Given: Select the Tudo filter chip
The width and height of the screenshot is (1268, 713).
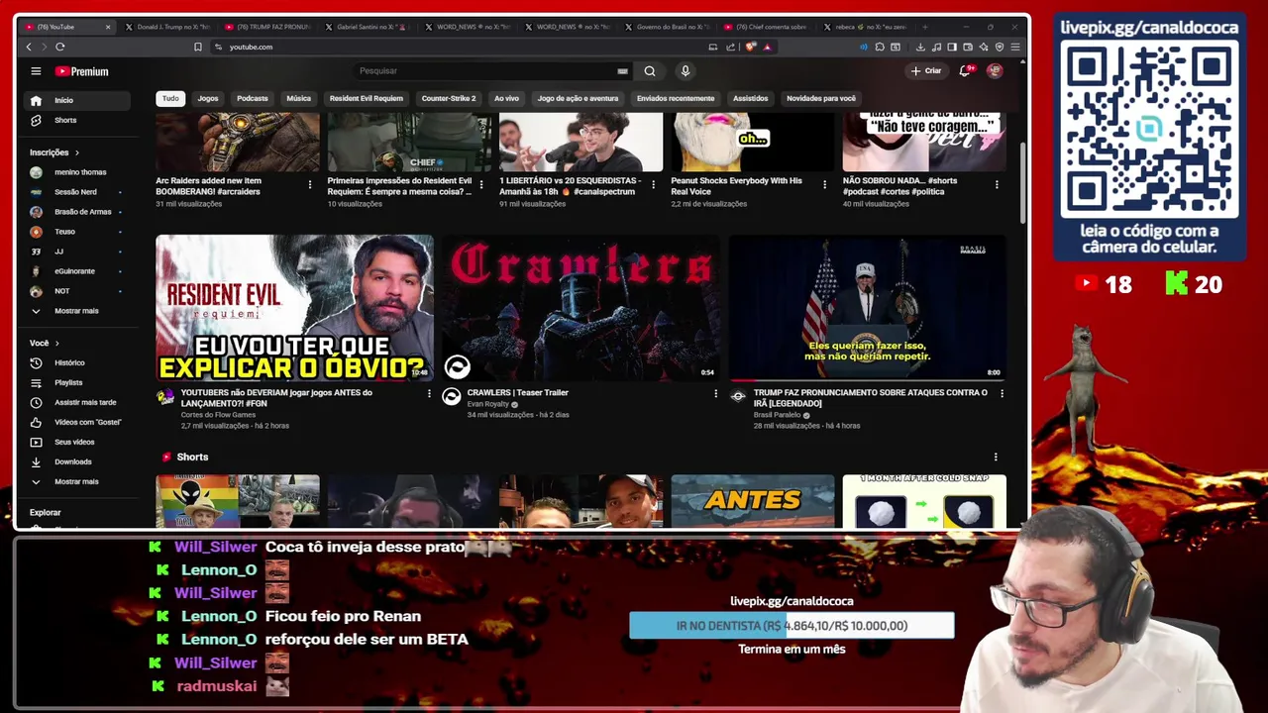Looking at the screenshot, I should pyautogui.click(x=170, y=98).
